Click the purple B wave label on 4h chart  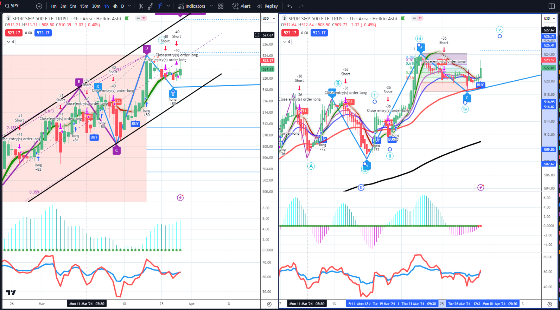pos(79,82)
